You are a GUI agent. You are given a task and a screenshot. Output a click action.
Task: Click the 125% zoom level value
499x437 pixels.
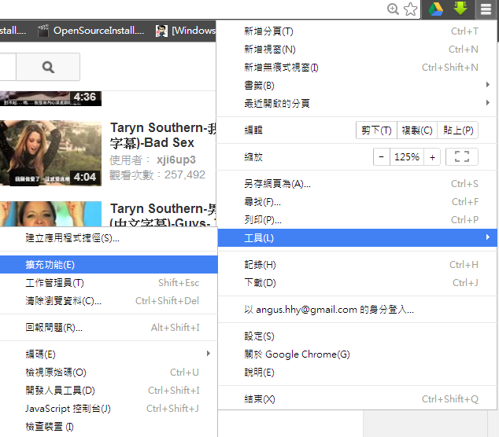pos(407,156)
